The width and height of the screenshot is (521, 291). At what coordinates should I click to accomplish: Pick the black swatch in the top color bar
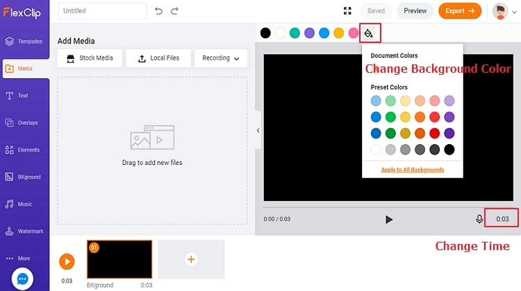pyautogui.click(x=265, y=33)
